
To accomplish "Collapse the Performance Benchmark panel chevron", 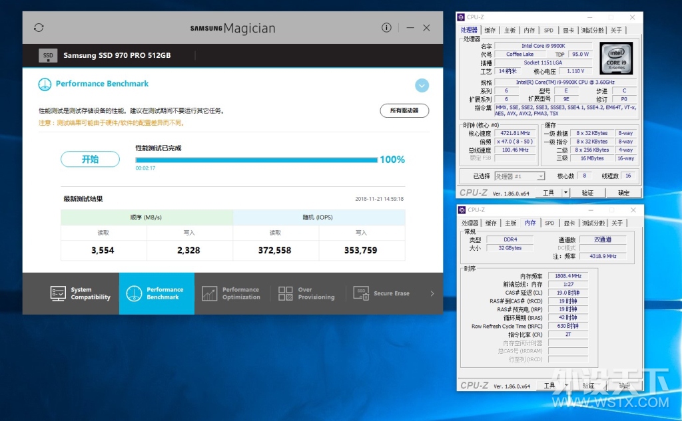I will pos(422,86).
